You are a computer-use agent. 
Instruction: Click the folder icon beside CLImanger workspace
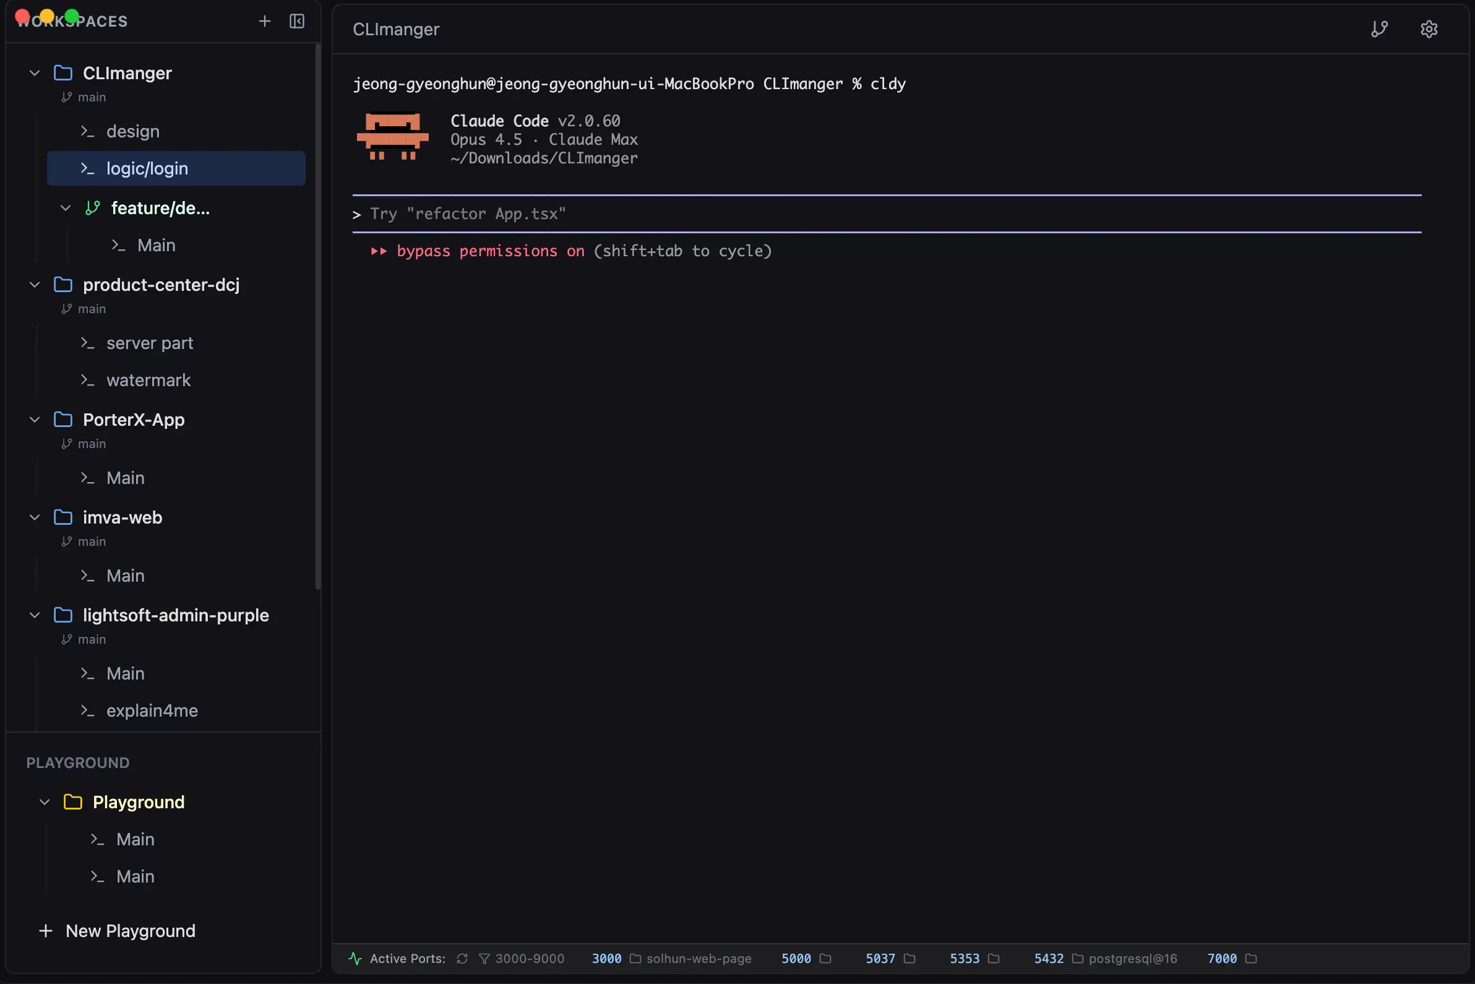63,73
